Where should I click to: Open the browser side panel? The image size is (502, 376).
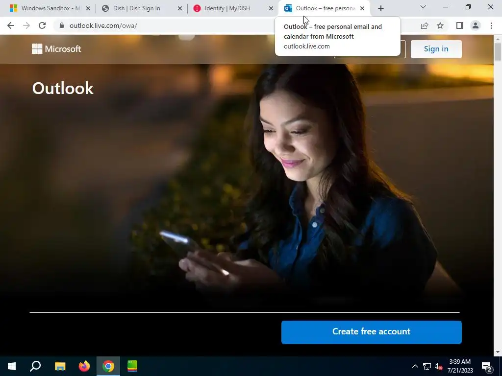click(460, 25)
